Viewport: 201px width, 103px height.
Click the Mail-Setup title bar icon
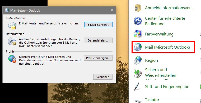click(7, 10)
